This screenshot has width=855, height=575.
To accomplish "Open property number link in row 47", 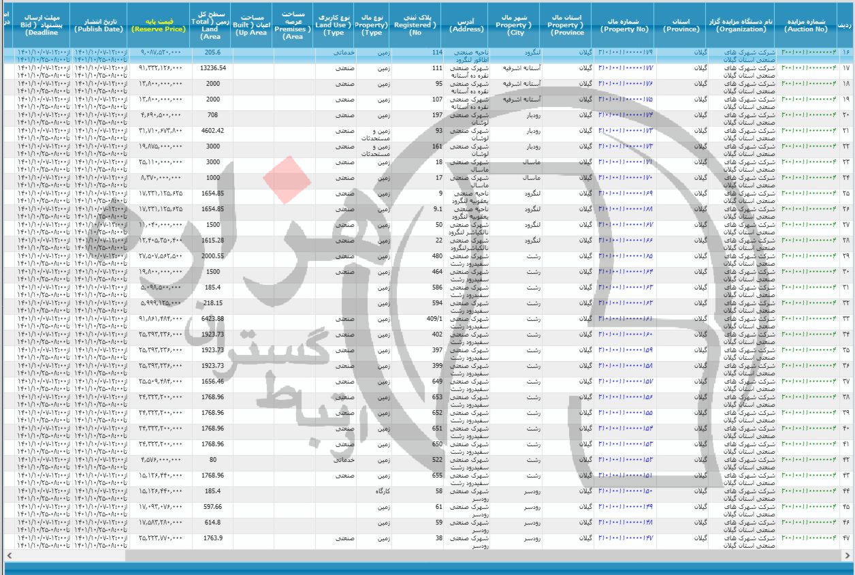I will [x=624, y=538].
